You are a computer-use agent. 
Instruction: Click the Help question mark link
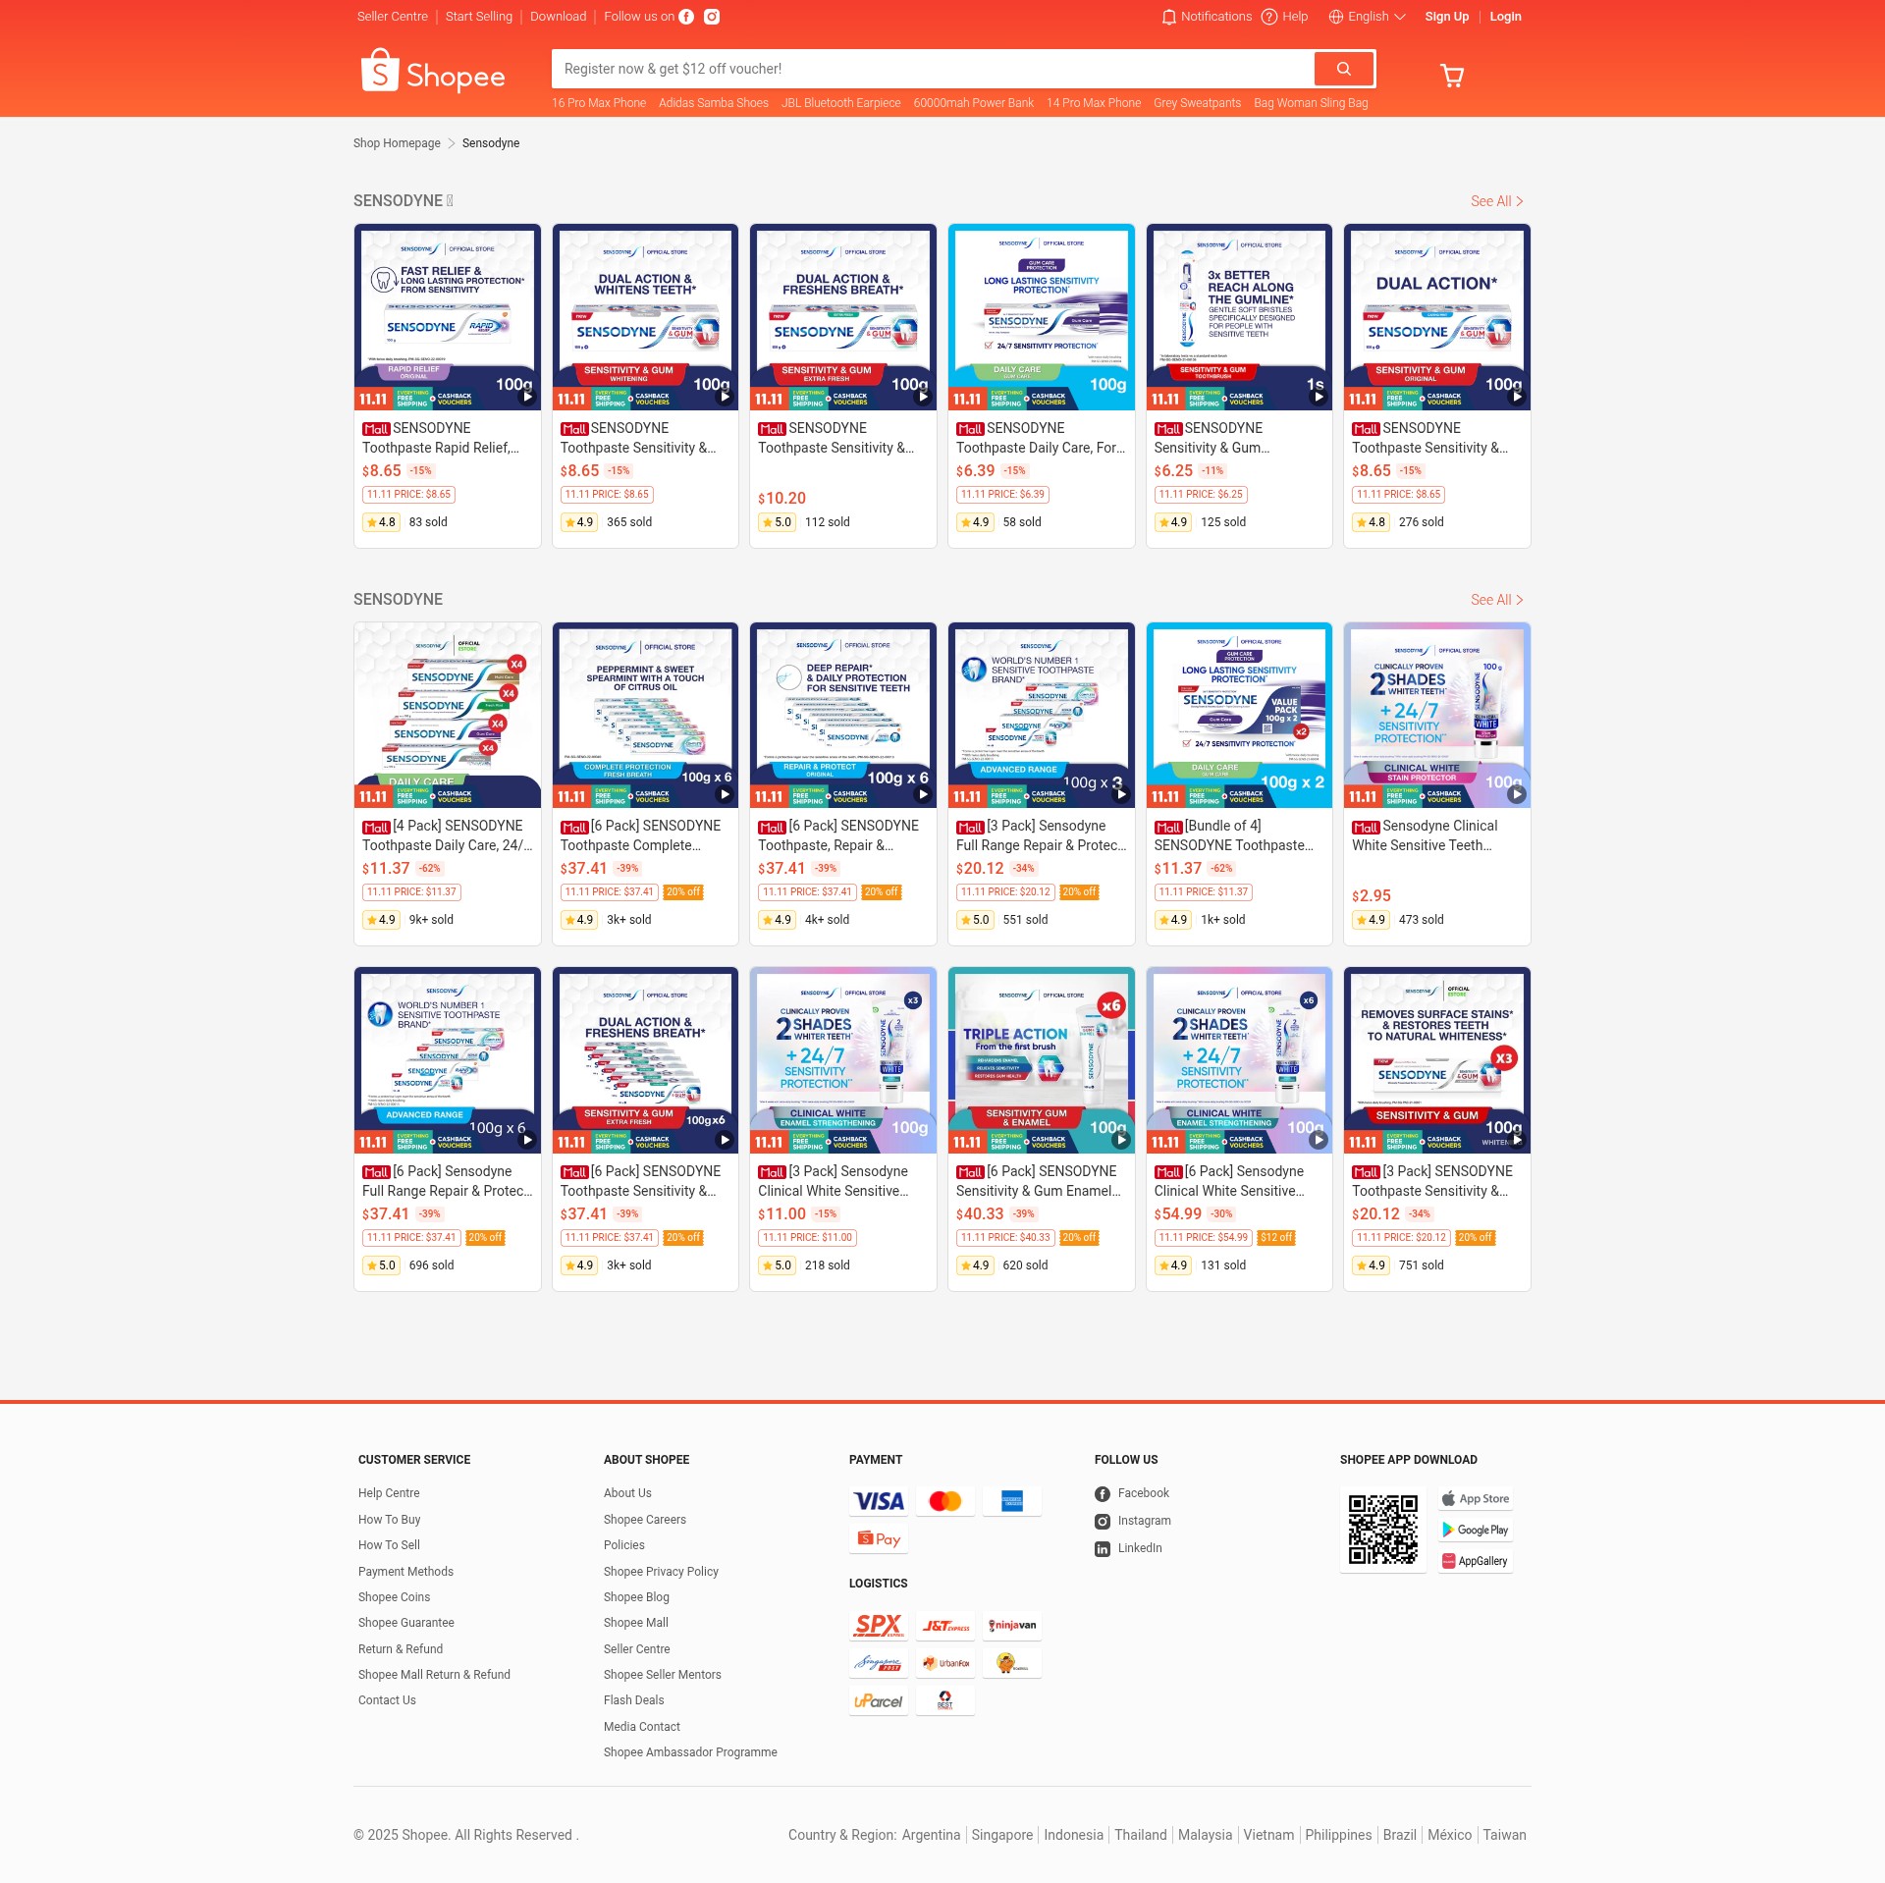[1284, 17]
